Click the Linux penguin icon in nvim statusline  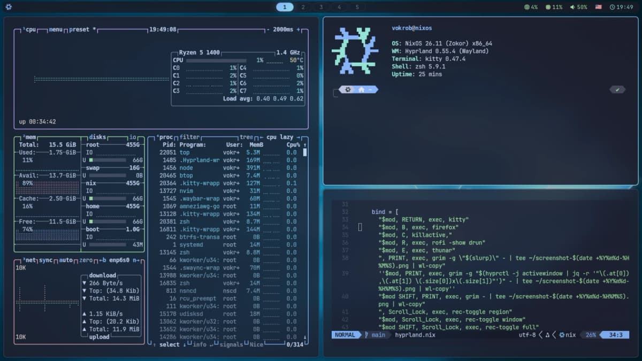pos(547,335)
